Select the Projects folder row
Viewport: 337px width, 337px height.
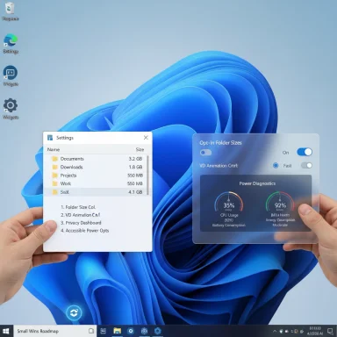(96, 176)
